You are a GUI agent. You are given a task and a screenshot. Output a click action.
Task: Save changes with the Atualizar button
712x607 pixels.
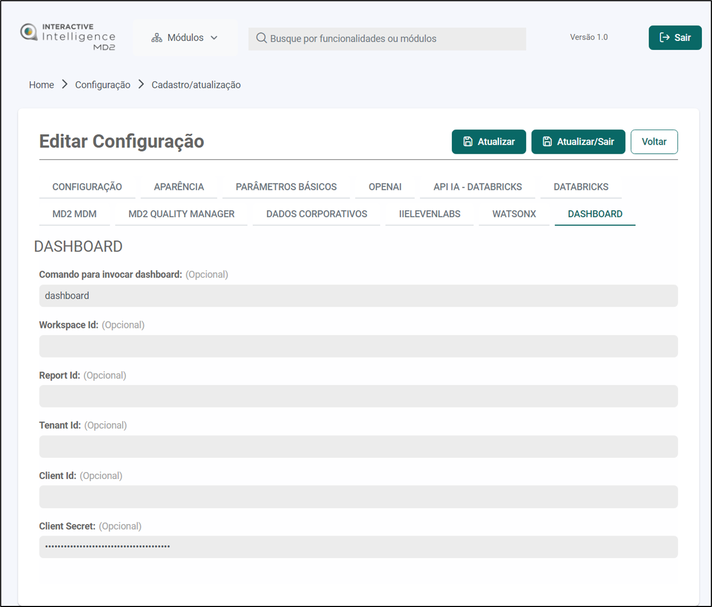tap(488, 142)
